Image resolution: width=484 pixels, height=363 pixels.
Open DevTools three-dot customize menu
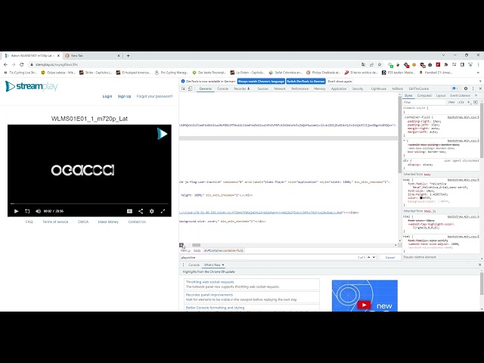pos(473,88)
